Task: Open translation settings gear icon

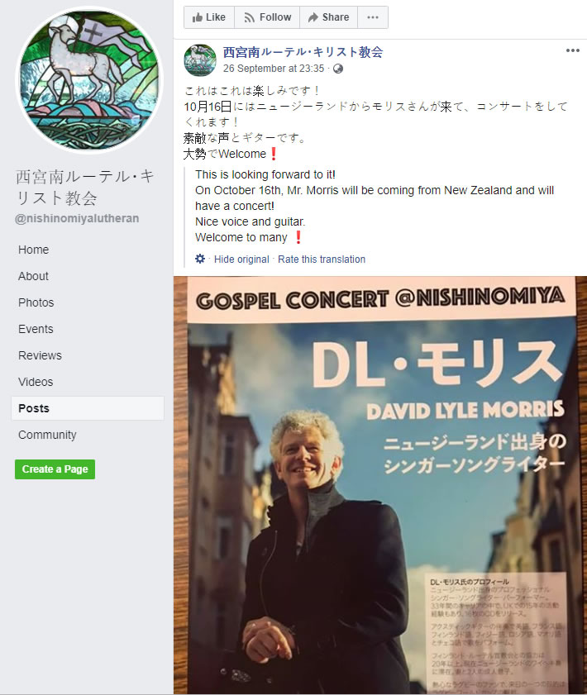Action: click(200, 259)
